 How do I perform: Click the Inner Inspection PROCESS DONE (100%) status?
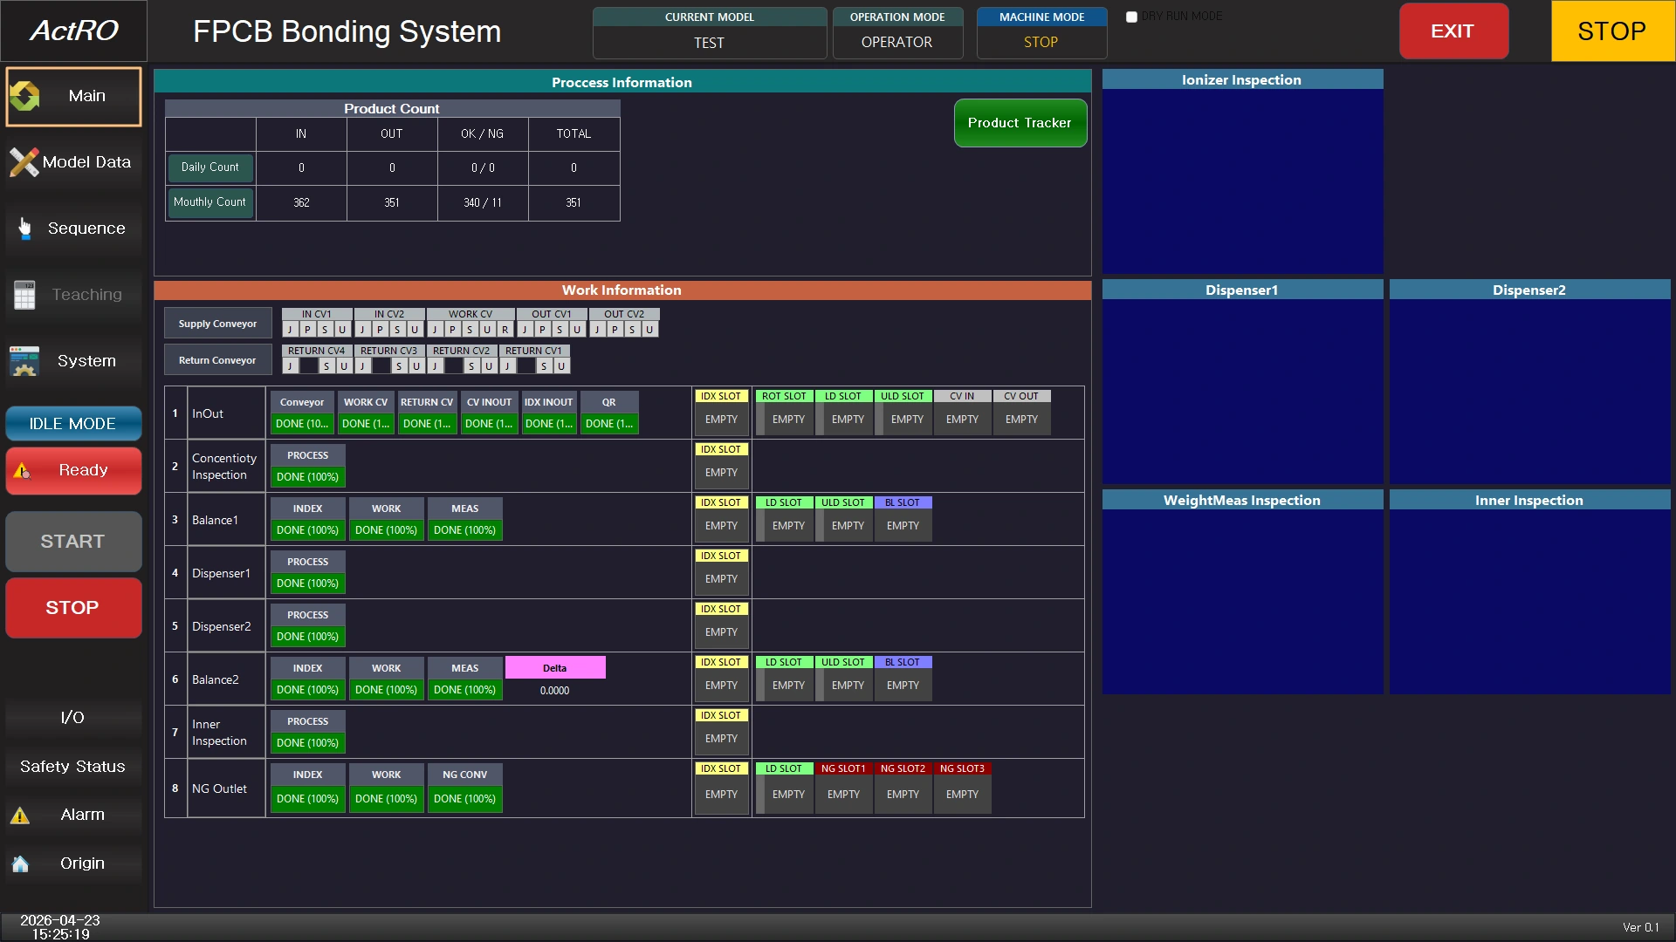pos(308,743)
